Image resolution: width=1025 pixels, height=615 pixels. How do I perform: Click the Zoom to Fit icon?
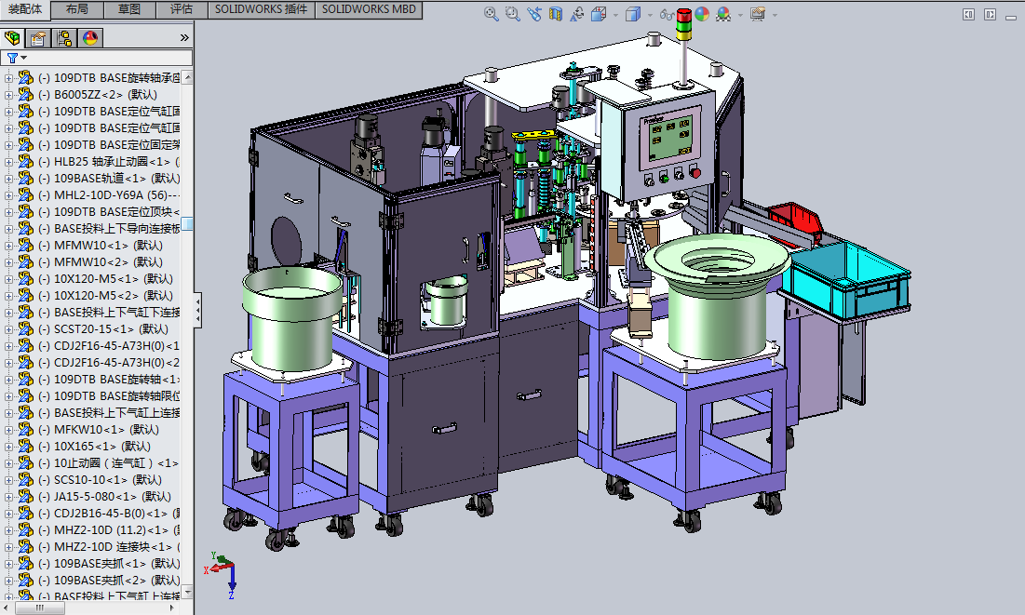click(x=491, y=14)
